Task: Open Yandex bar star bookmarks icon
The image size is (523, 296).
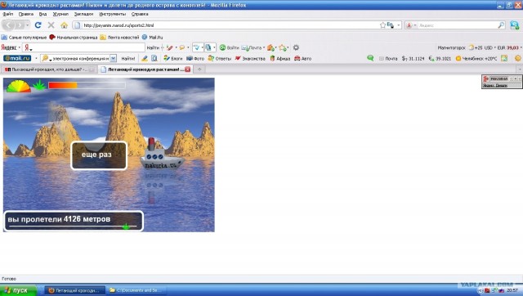Action: click(x=283, y=47)
